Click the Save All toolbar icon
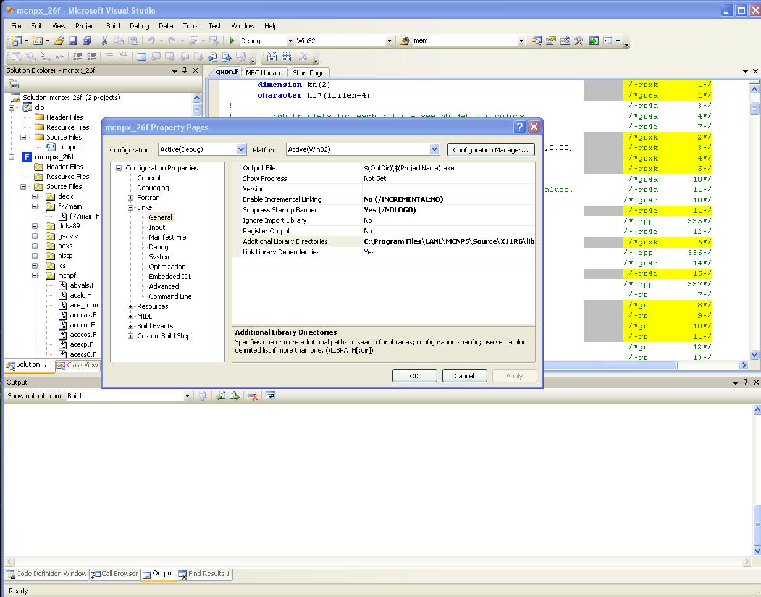Viewport: 761px width, 597px height. click(x=87, y=41)
